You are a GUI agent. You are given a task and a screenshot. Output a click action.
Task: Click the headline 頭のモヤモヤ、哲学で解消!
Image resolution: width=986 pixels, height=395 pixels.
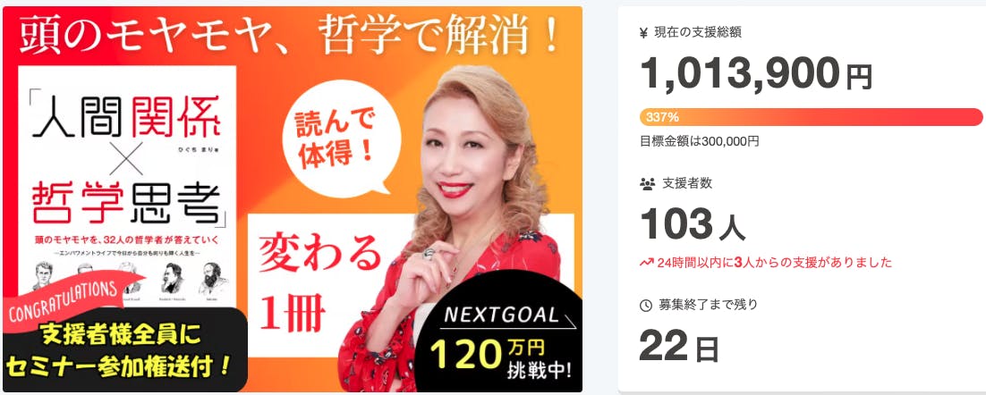tap(292, 34)
